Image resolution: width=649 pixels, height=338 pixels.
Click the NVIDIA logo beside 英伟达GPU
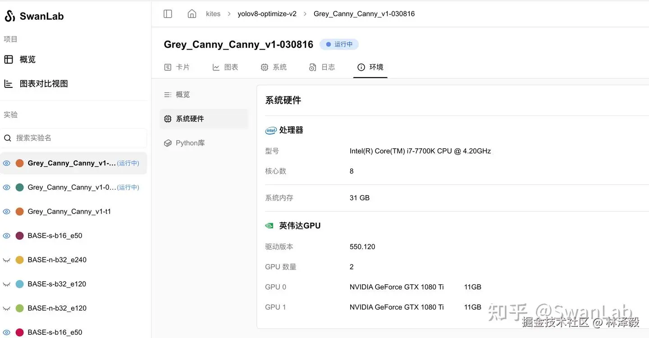(x=270, y=226)
